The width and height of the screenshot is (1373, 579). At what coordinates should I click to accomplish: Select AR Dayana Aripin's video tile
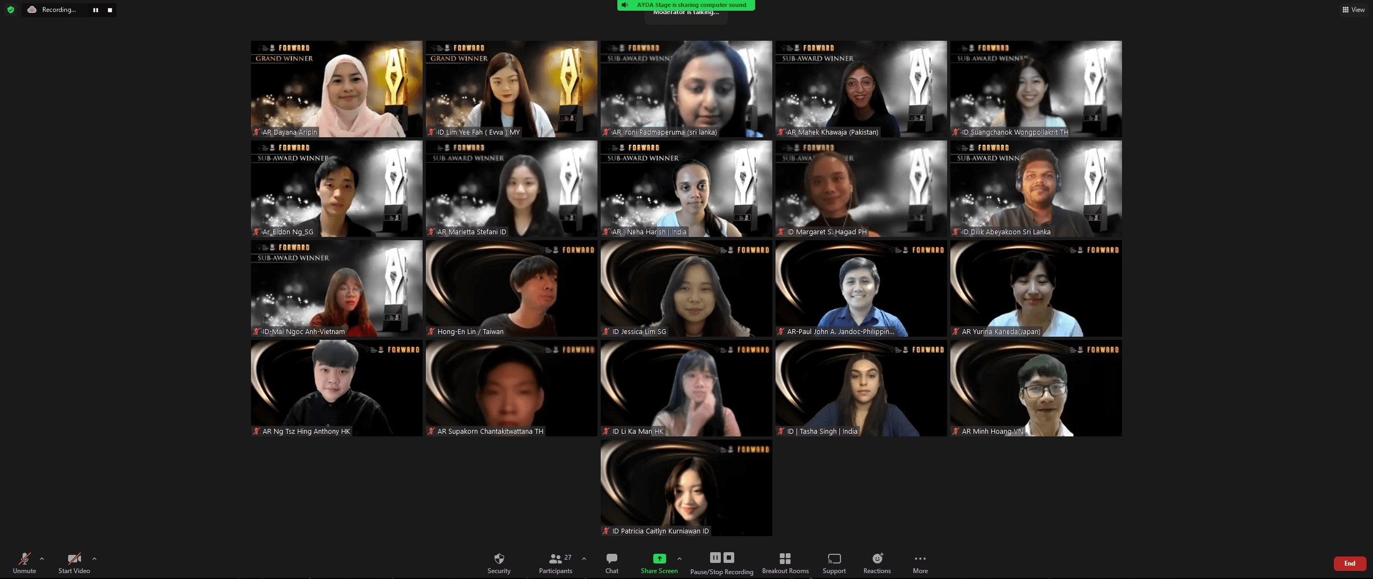click(337, 89)
